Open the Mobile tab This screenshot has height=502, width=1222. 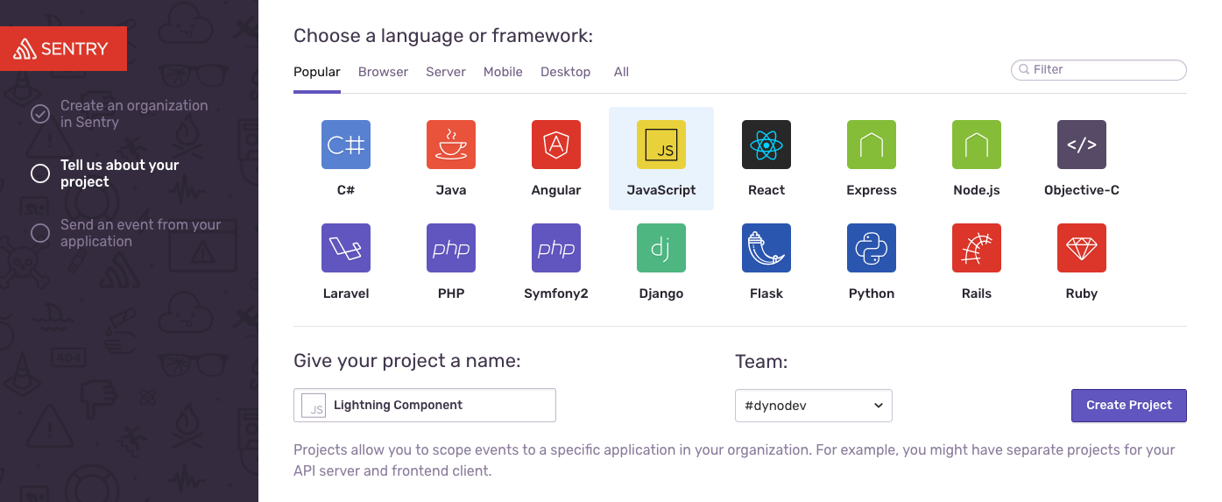(x=503, y=72)
